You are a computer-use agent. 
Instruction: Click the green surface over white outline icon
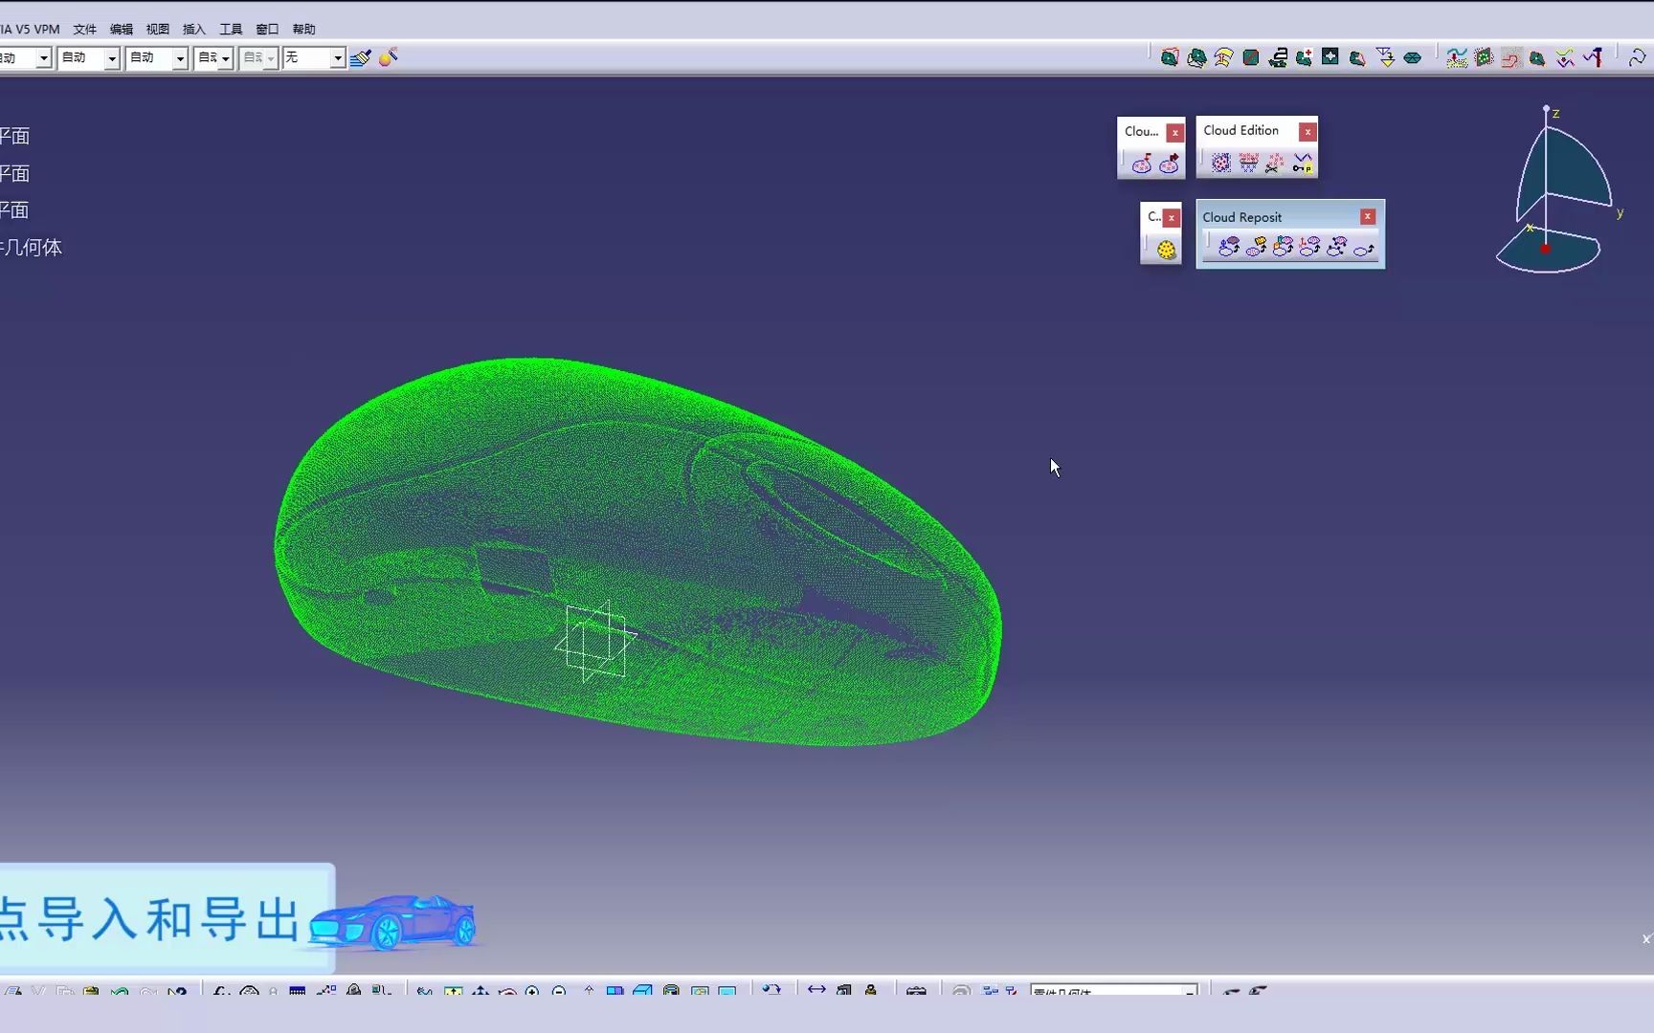pos(1196,58)
